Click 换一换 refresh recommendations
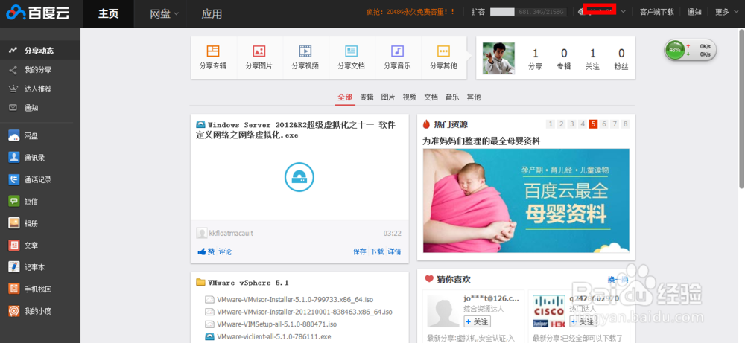This screenshot has height=343, width=745. pyautogui.click(x=618, y=280)
